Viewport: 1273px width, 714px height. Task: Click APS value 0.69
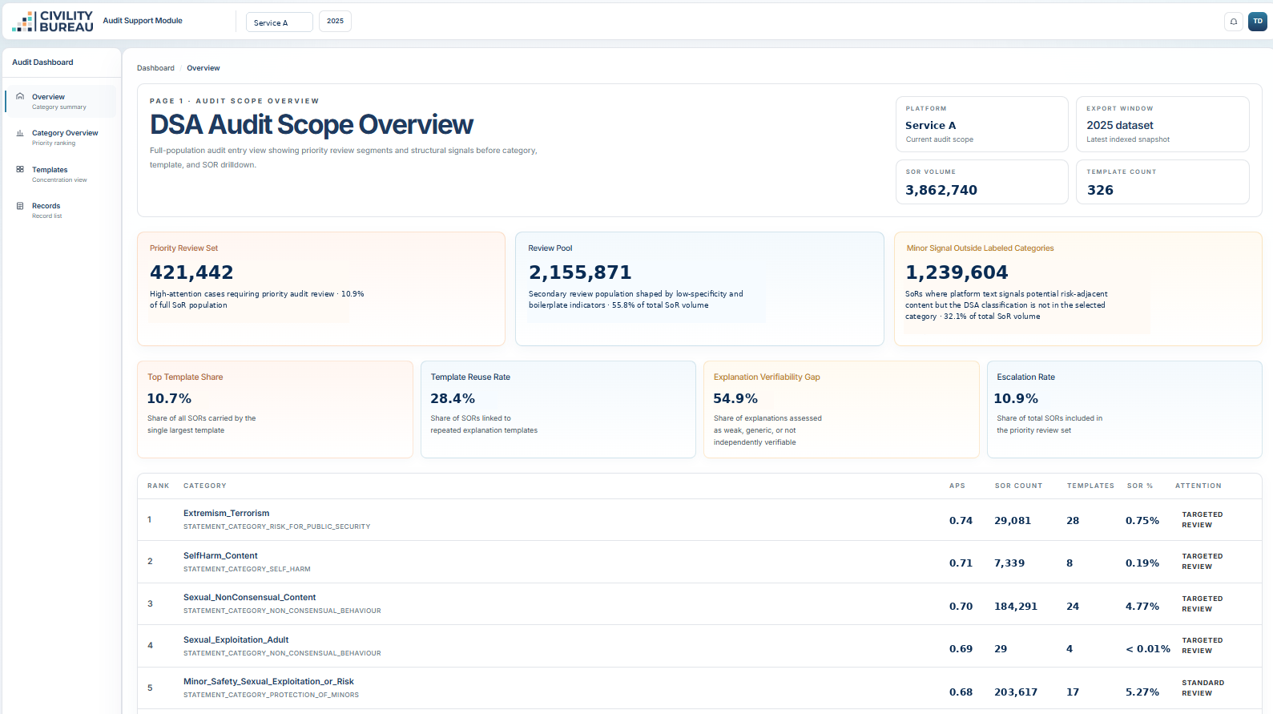point(961,649)
